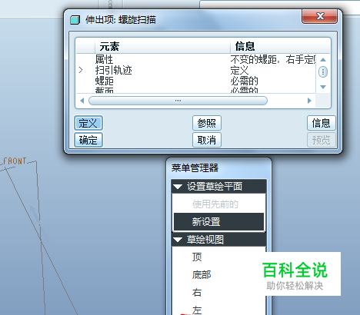Click the dialog title cube icon
Viewport: 360px width, 315px height.
(75, 20)
